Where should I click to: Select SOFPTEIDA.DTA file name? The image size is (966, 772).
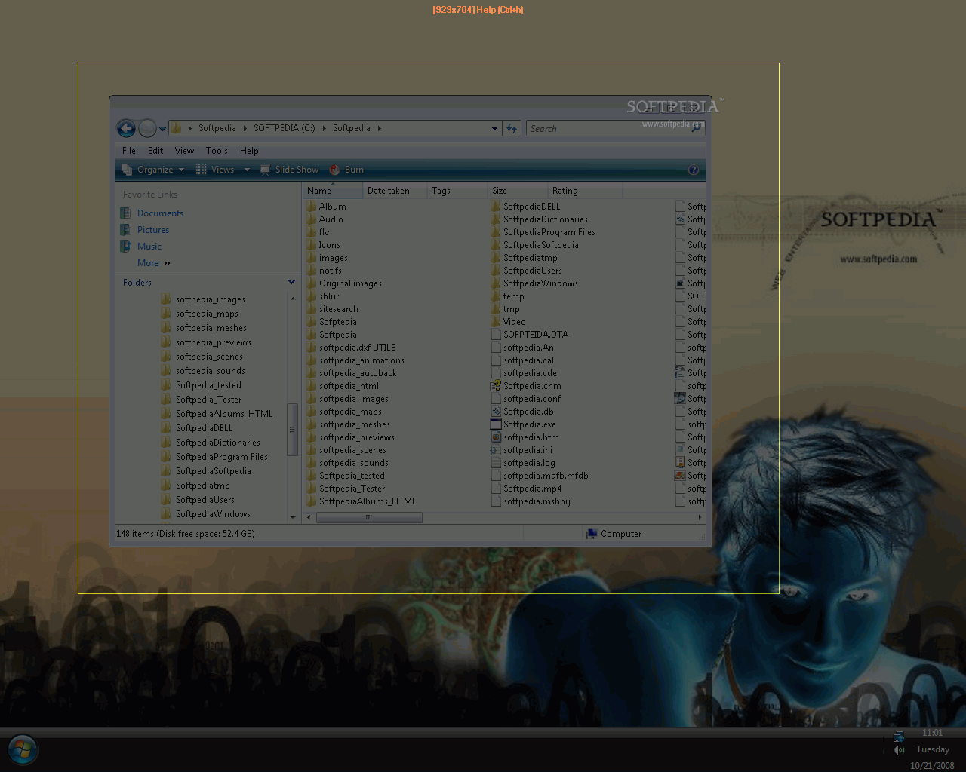click(x=536, y=335)
